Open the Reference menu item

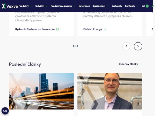[x=84, y=6]
